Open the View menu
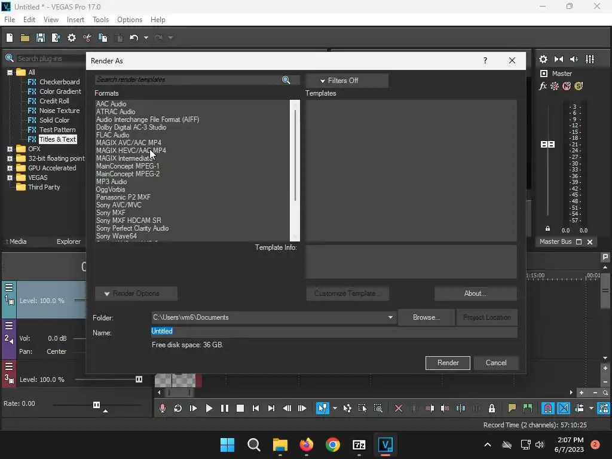This screenshot has height=459, width=612. click(x=51, y=20)
